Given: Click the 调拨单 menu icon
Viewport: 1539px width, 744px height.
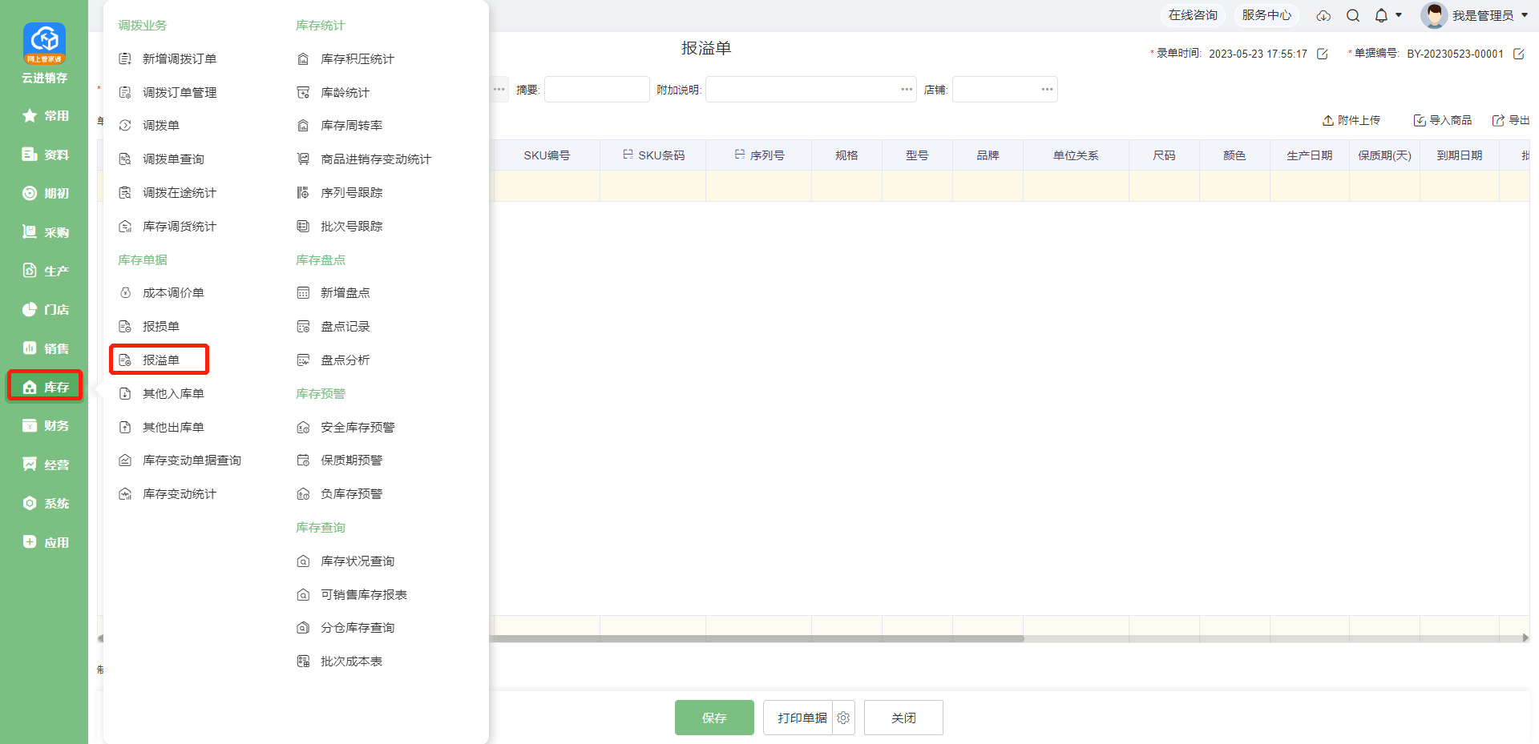Looking at the screenshot, I should pos(125,126).
